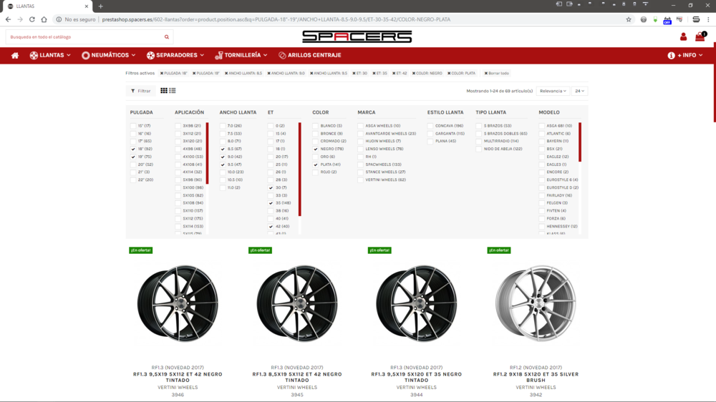Open RF1.3 9,5X19 5X120 ET 35 product link
This screenshot has height=402, width=716.
pyautogui.click(x=417, y=377)
